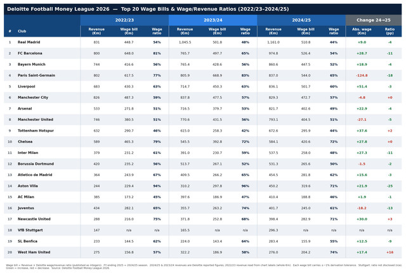Select the 2022/23 season column group header
Viewport: 406px width, 273px height.
point(124,20)
